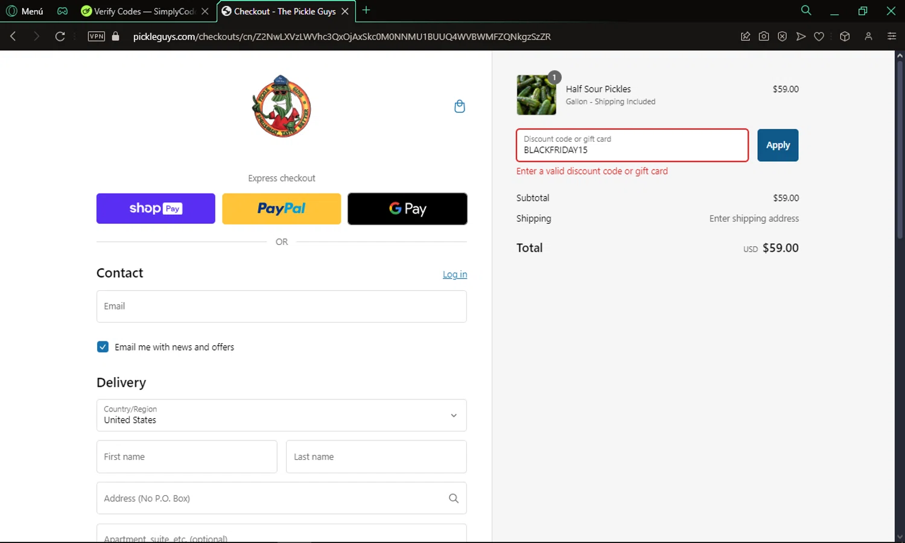
Task: Click the pickleguys.com address bar URL
Action: 341,36
